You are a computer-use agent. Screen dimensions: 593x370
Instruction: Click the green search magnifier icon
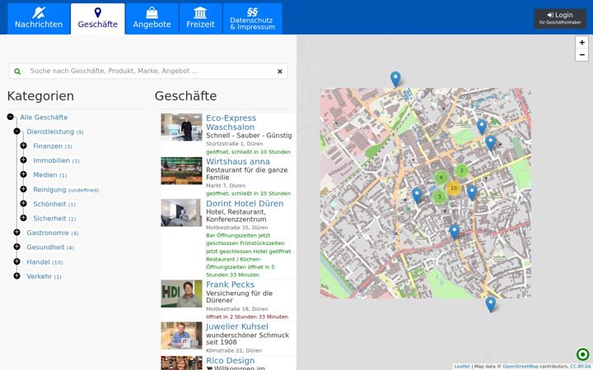click(17, 72)
